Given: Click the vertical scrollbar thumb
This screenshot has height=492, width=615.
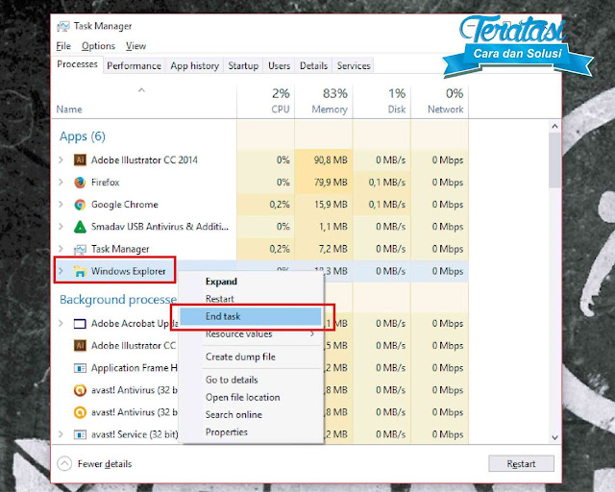Looking at the screenshot, I should point(554,160).
